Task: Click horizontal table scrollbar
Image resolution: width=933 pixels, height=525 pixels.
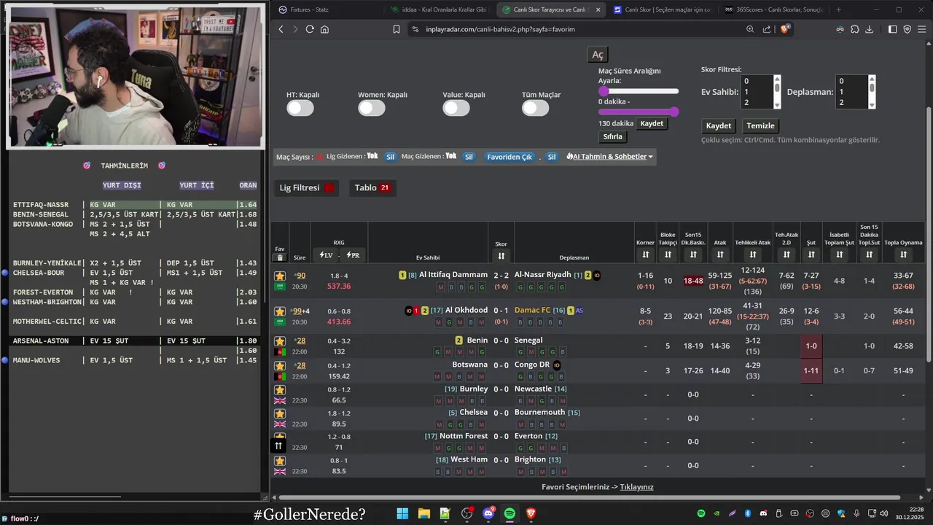Action: (589, 497)
